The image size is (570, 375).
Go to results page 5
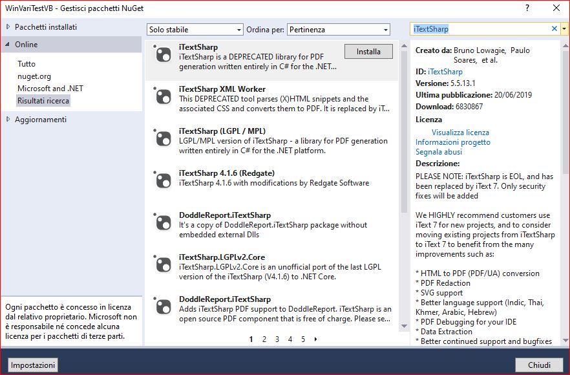(x=303, y=339)
